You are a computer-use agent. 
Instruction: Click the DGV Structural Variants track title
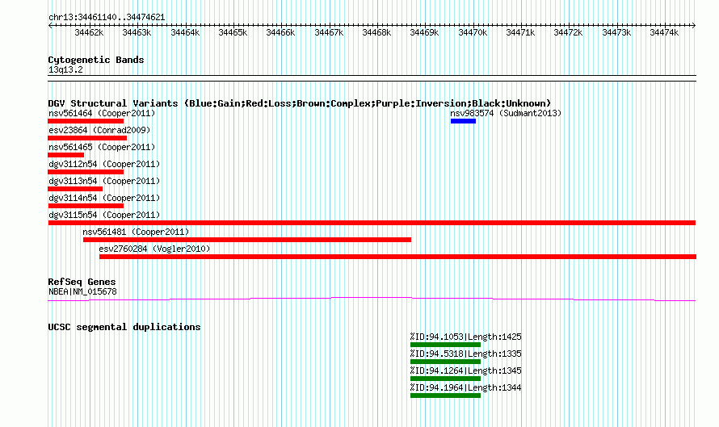pos(299,103)
